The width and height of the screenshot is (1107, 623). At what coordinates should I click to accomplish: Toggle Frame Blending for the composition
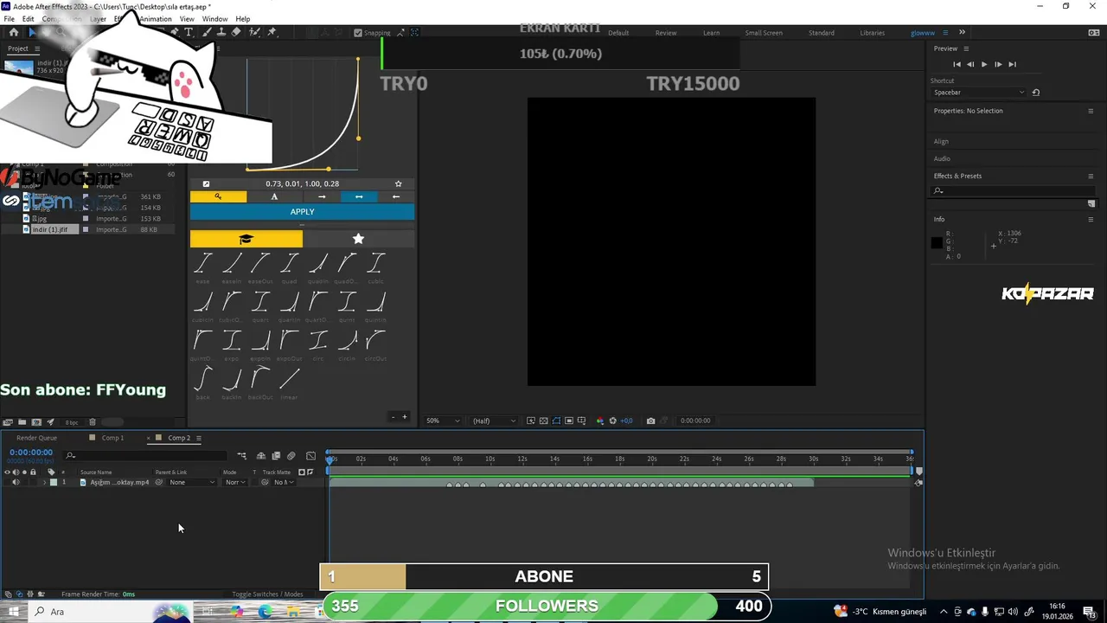[276, 456]
